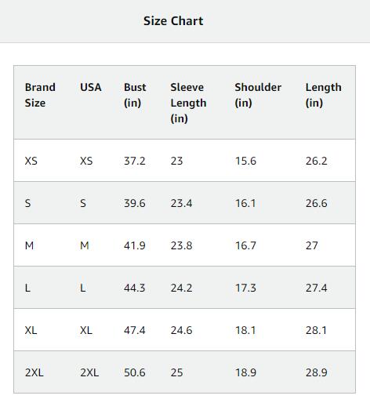Click the USA column header

coord(91,87)
